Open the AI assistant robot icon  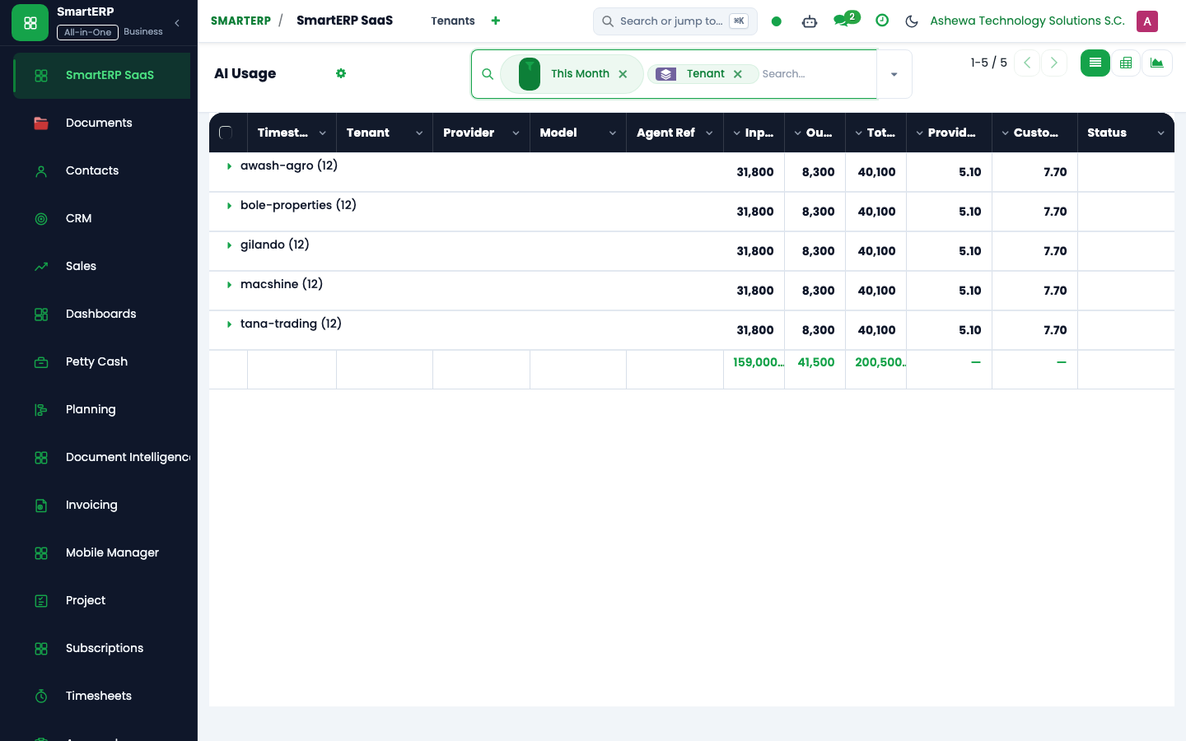(810, 21)
